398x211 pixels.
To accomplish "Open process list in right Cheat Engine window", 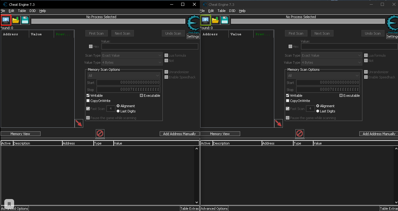I will (x=205, y=20).
